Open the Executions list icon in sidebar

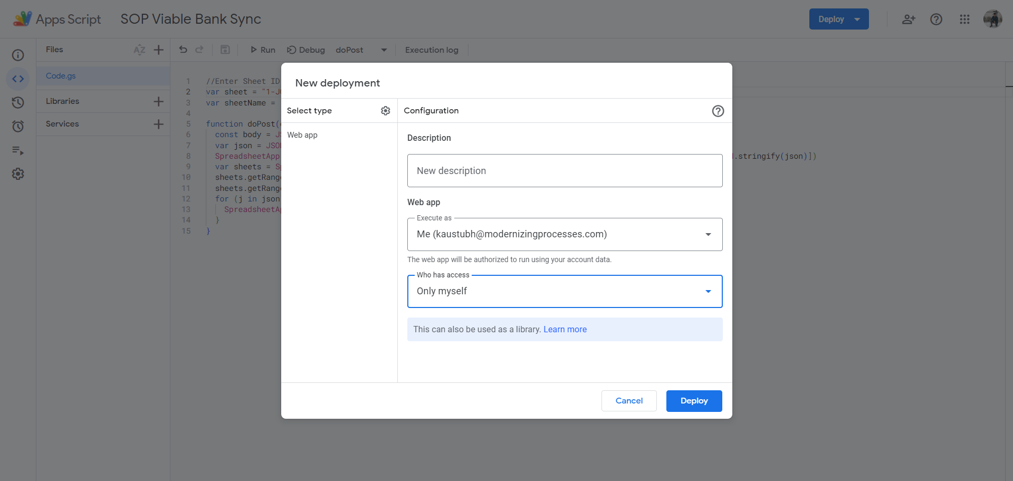pos(18,150)
